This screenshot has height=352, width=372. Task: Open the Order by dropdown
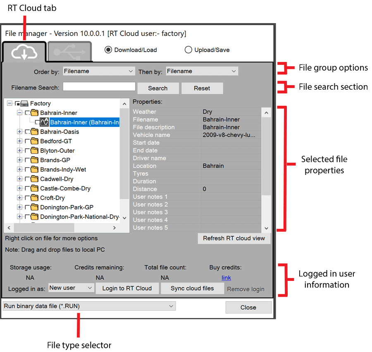[99, 71]
